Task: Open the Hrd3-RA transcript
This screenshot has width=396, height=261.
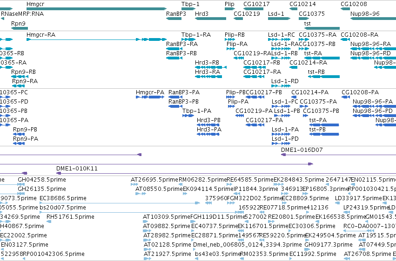Action: 208,77
